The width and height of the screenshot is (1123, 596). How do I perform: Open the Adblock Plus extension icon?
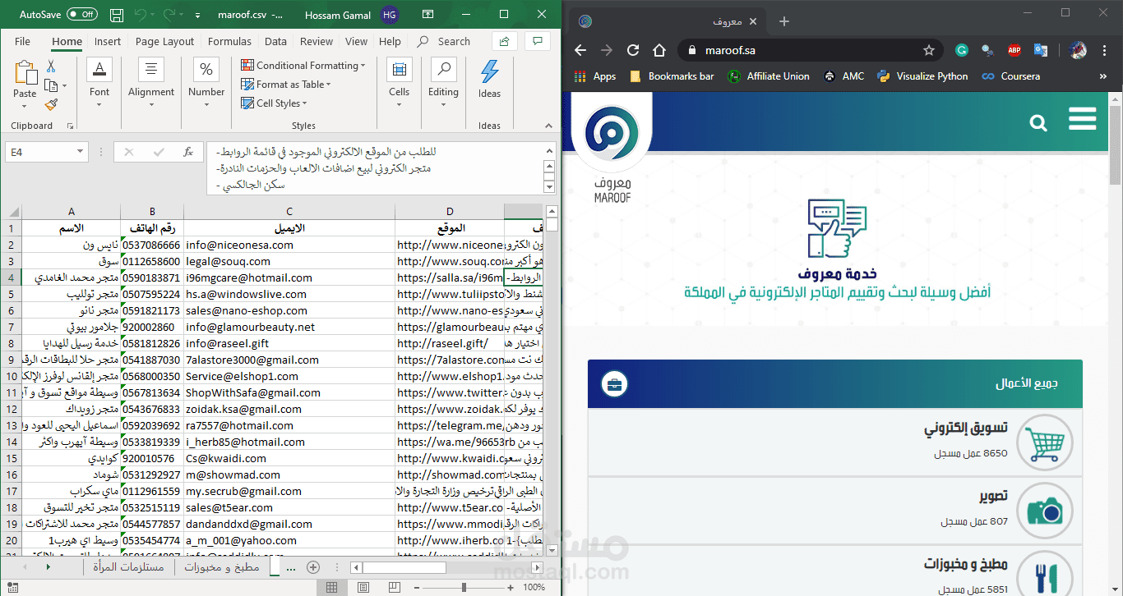(1014, 50)
